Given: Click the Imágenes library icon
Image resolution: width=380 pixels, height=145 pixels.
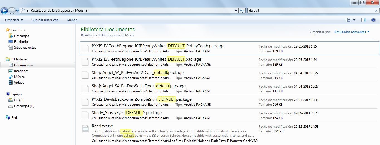Looking at the screenshot, I should tap(11, 71).
